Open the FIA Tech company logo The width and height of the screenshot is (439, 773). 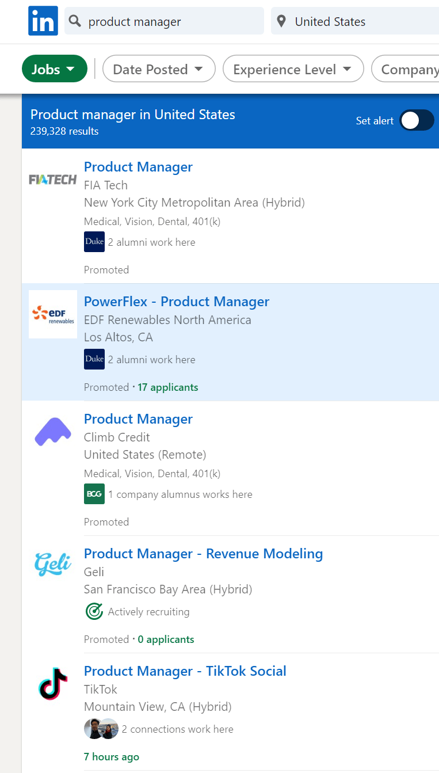point(53,180)
